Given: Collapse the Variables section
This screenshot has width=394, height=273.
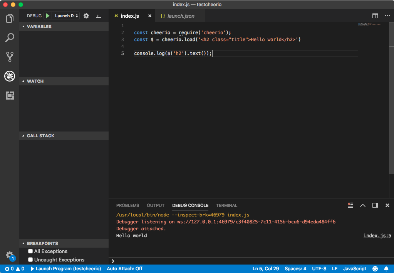Looking at the screenshot, I should click(64, 27).
